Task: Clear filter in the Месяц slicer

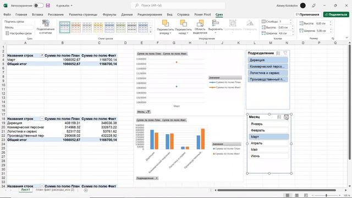Action: [x=286, y=117]
